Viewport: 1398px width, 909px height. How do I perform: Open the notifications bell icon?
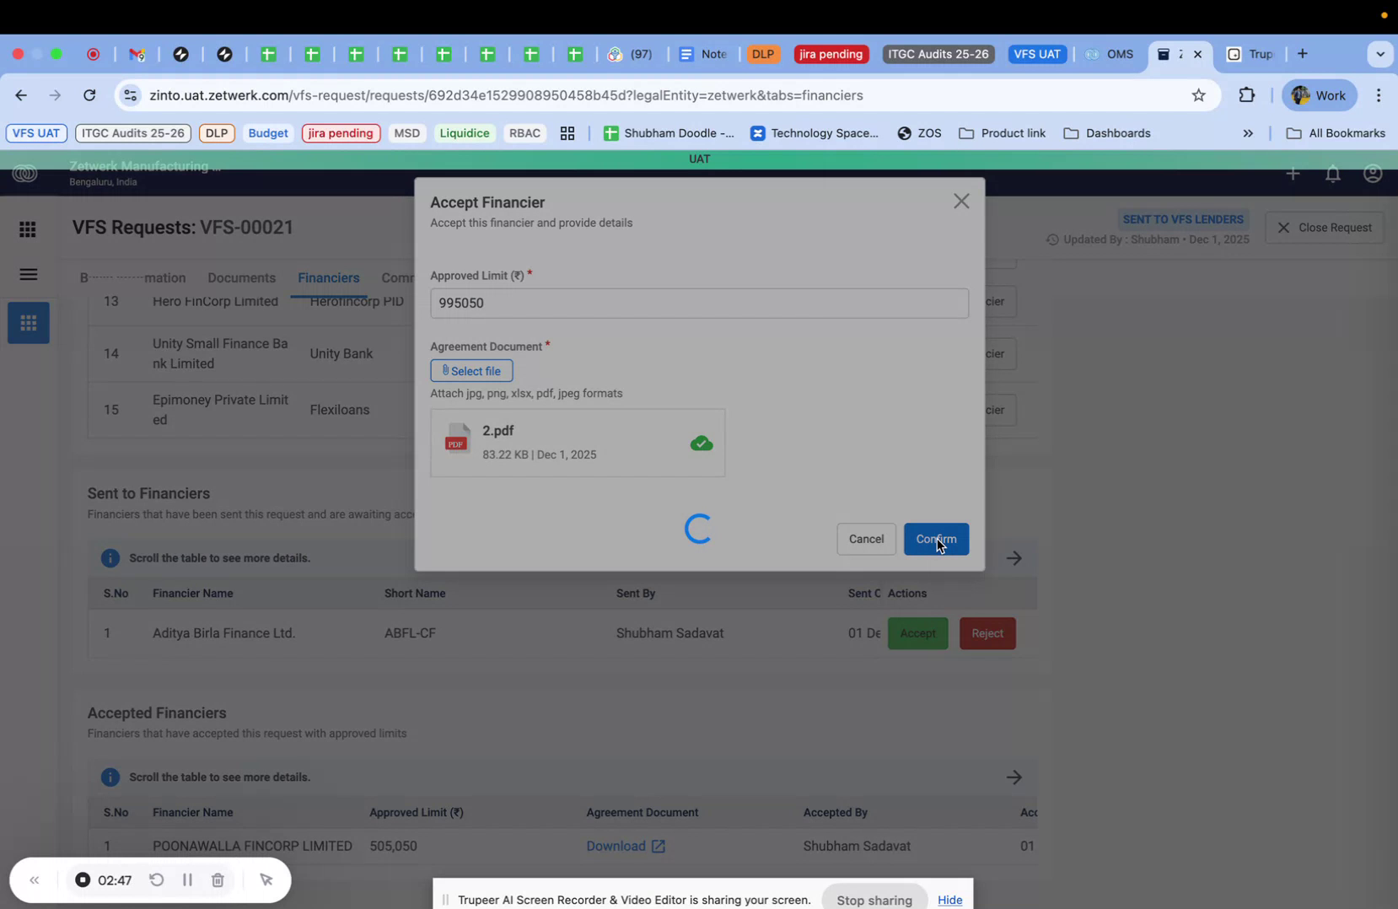[1332, 174]
